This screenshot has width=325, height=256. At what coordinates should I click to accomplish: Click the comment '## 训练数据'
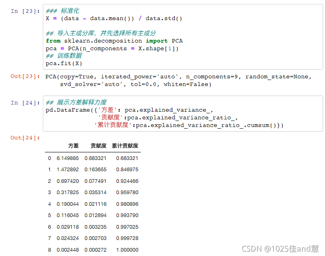pos(64,55)
